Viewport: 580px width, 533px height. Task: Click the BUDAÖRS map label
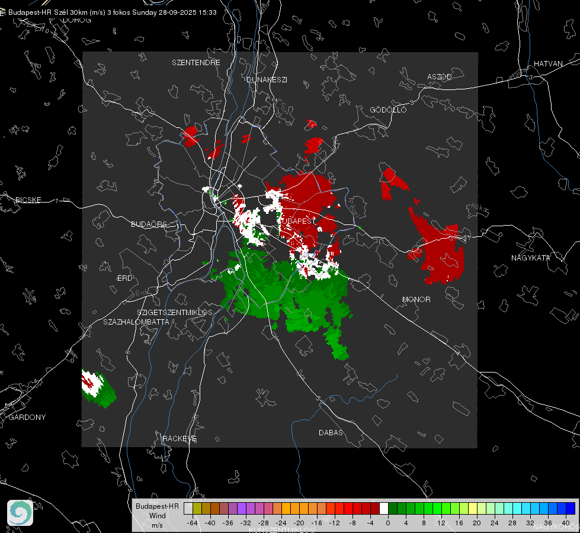149,224
